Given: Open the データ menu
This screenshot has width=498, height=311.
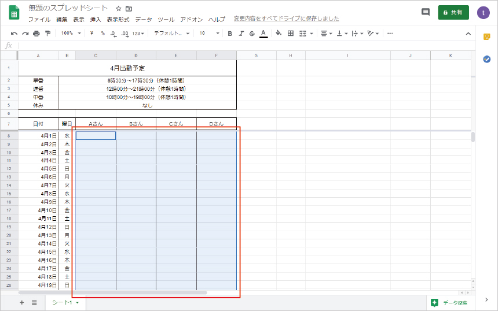Looking at the screenshot, I should (x=144, y=19).
